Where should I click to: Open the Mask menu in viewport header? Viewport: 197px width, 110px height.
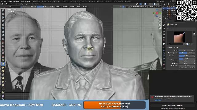(31, 4)
